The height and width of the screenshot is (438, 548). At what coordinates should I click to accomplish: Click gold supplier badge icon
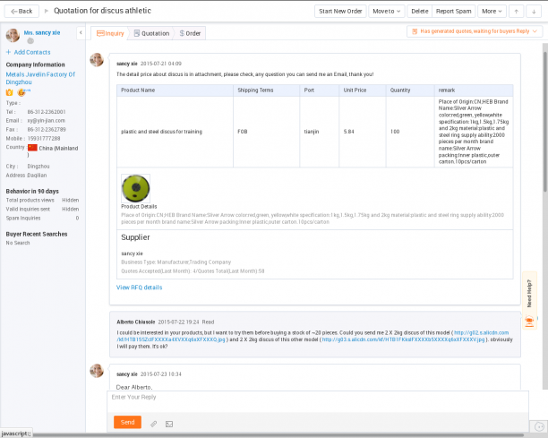(x=10, y=92)
